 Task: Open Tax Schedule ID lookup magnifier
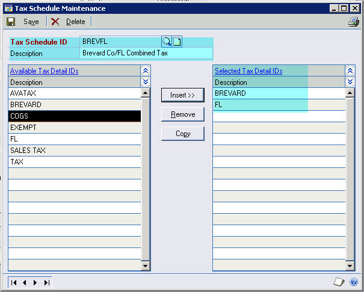click(167, 42)
